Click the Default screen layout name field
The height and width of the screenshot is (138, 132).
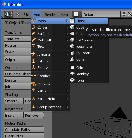coord(101,14)
